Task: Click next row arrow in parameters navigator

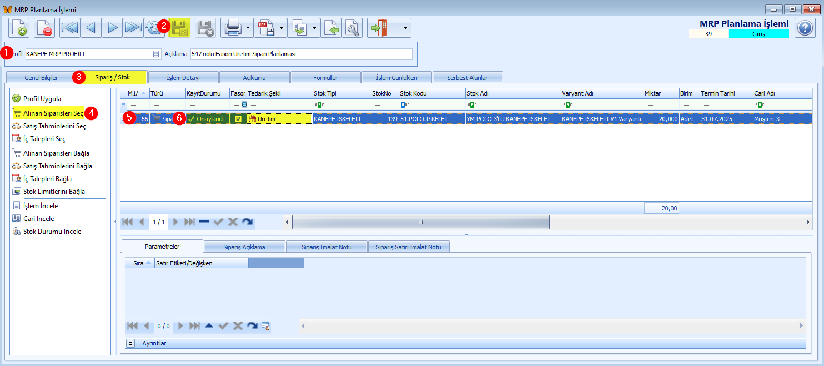Action: (180, 326)
